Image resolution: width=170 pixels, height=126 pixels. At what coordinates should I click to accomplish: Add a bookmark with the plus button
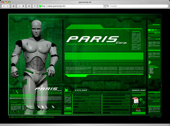(x=35, y=6)
